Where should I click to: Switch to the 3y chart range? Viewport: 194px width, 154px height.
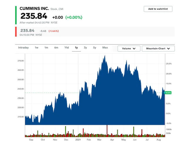[x=85, y=47]
